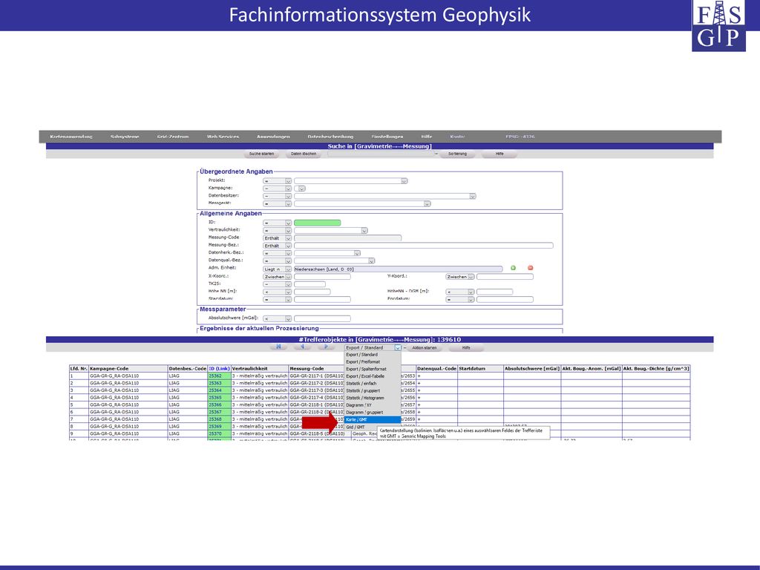Image resolution: width=760 pixels, height=570 pixels.
Task: Open the Export / Standard action dropdown
Action: click(373, 347)
